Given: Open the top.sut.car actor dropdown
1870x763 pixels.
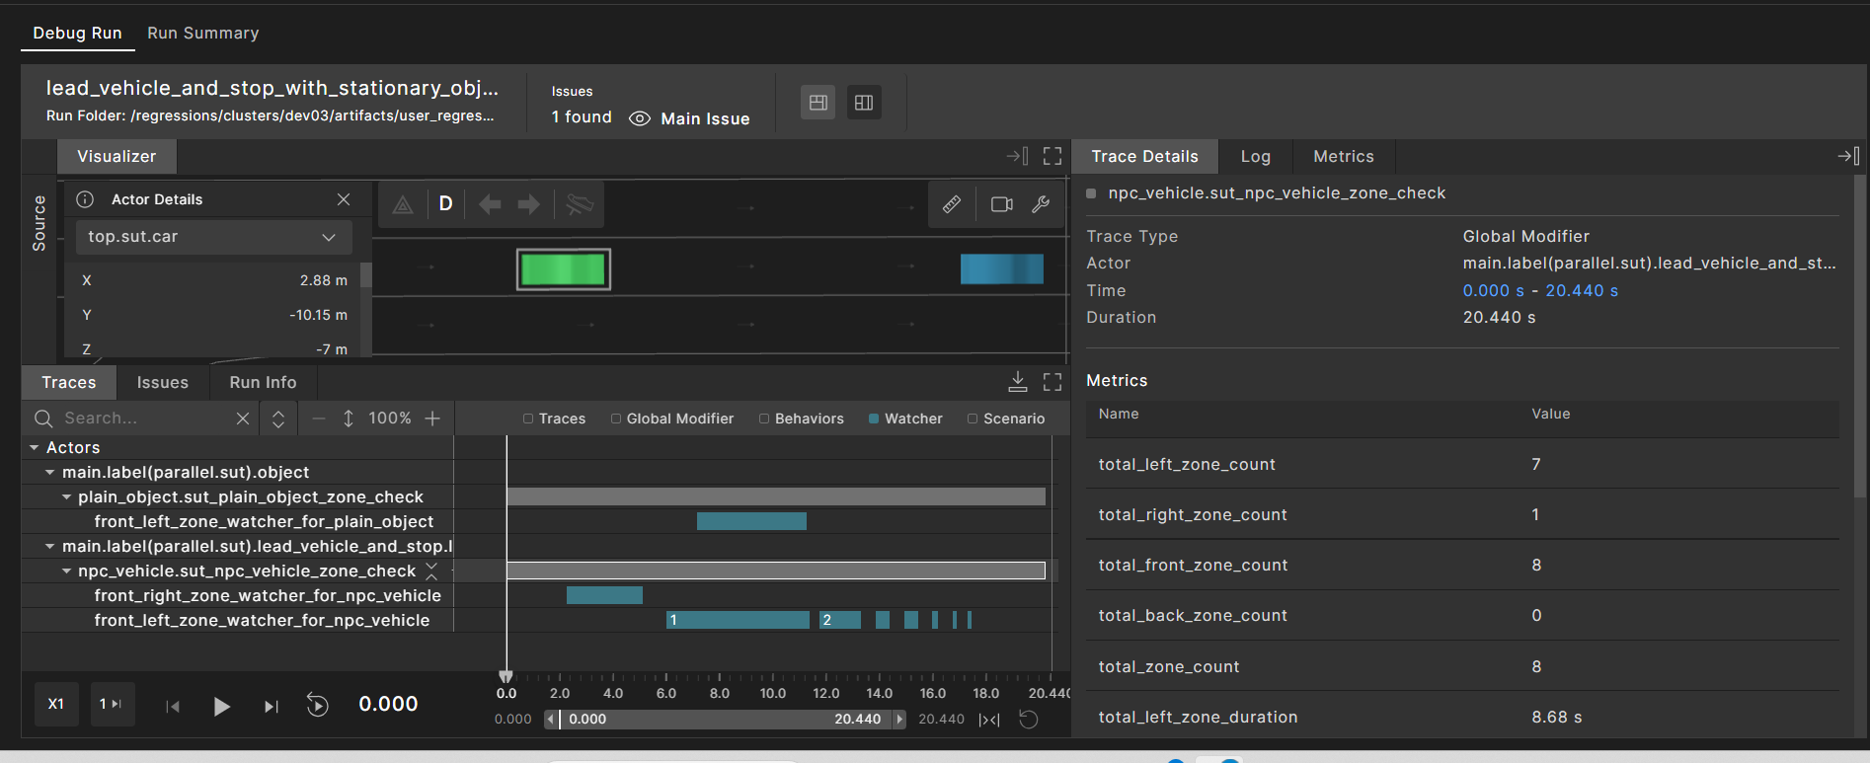Looking at the screenshot, I should 212,237.
